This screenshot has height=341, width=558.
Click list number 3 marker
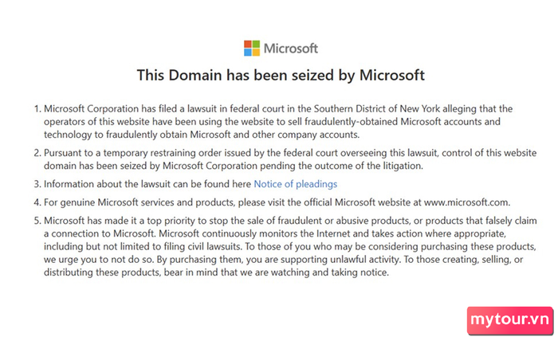click(x=37, y=184)
